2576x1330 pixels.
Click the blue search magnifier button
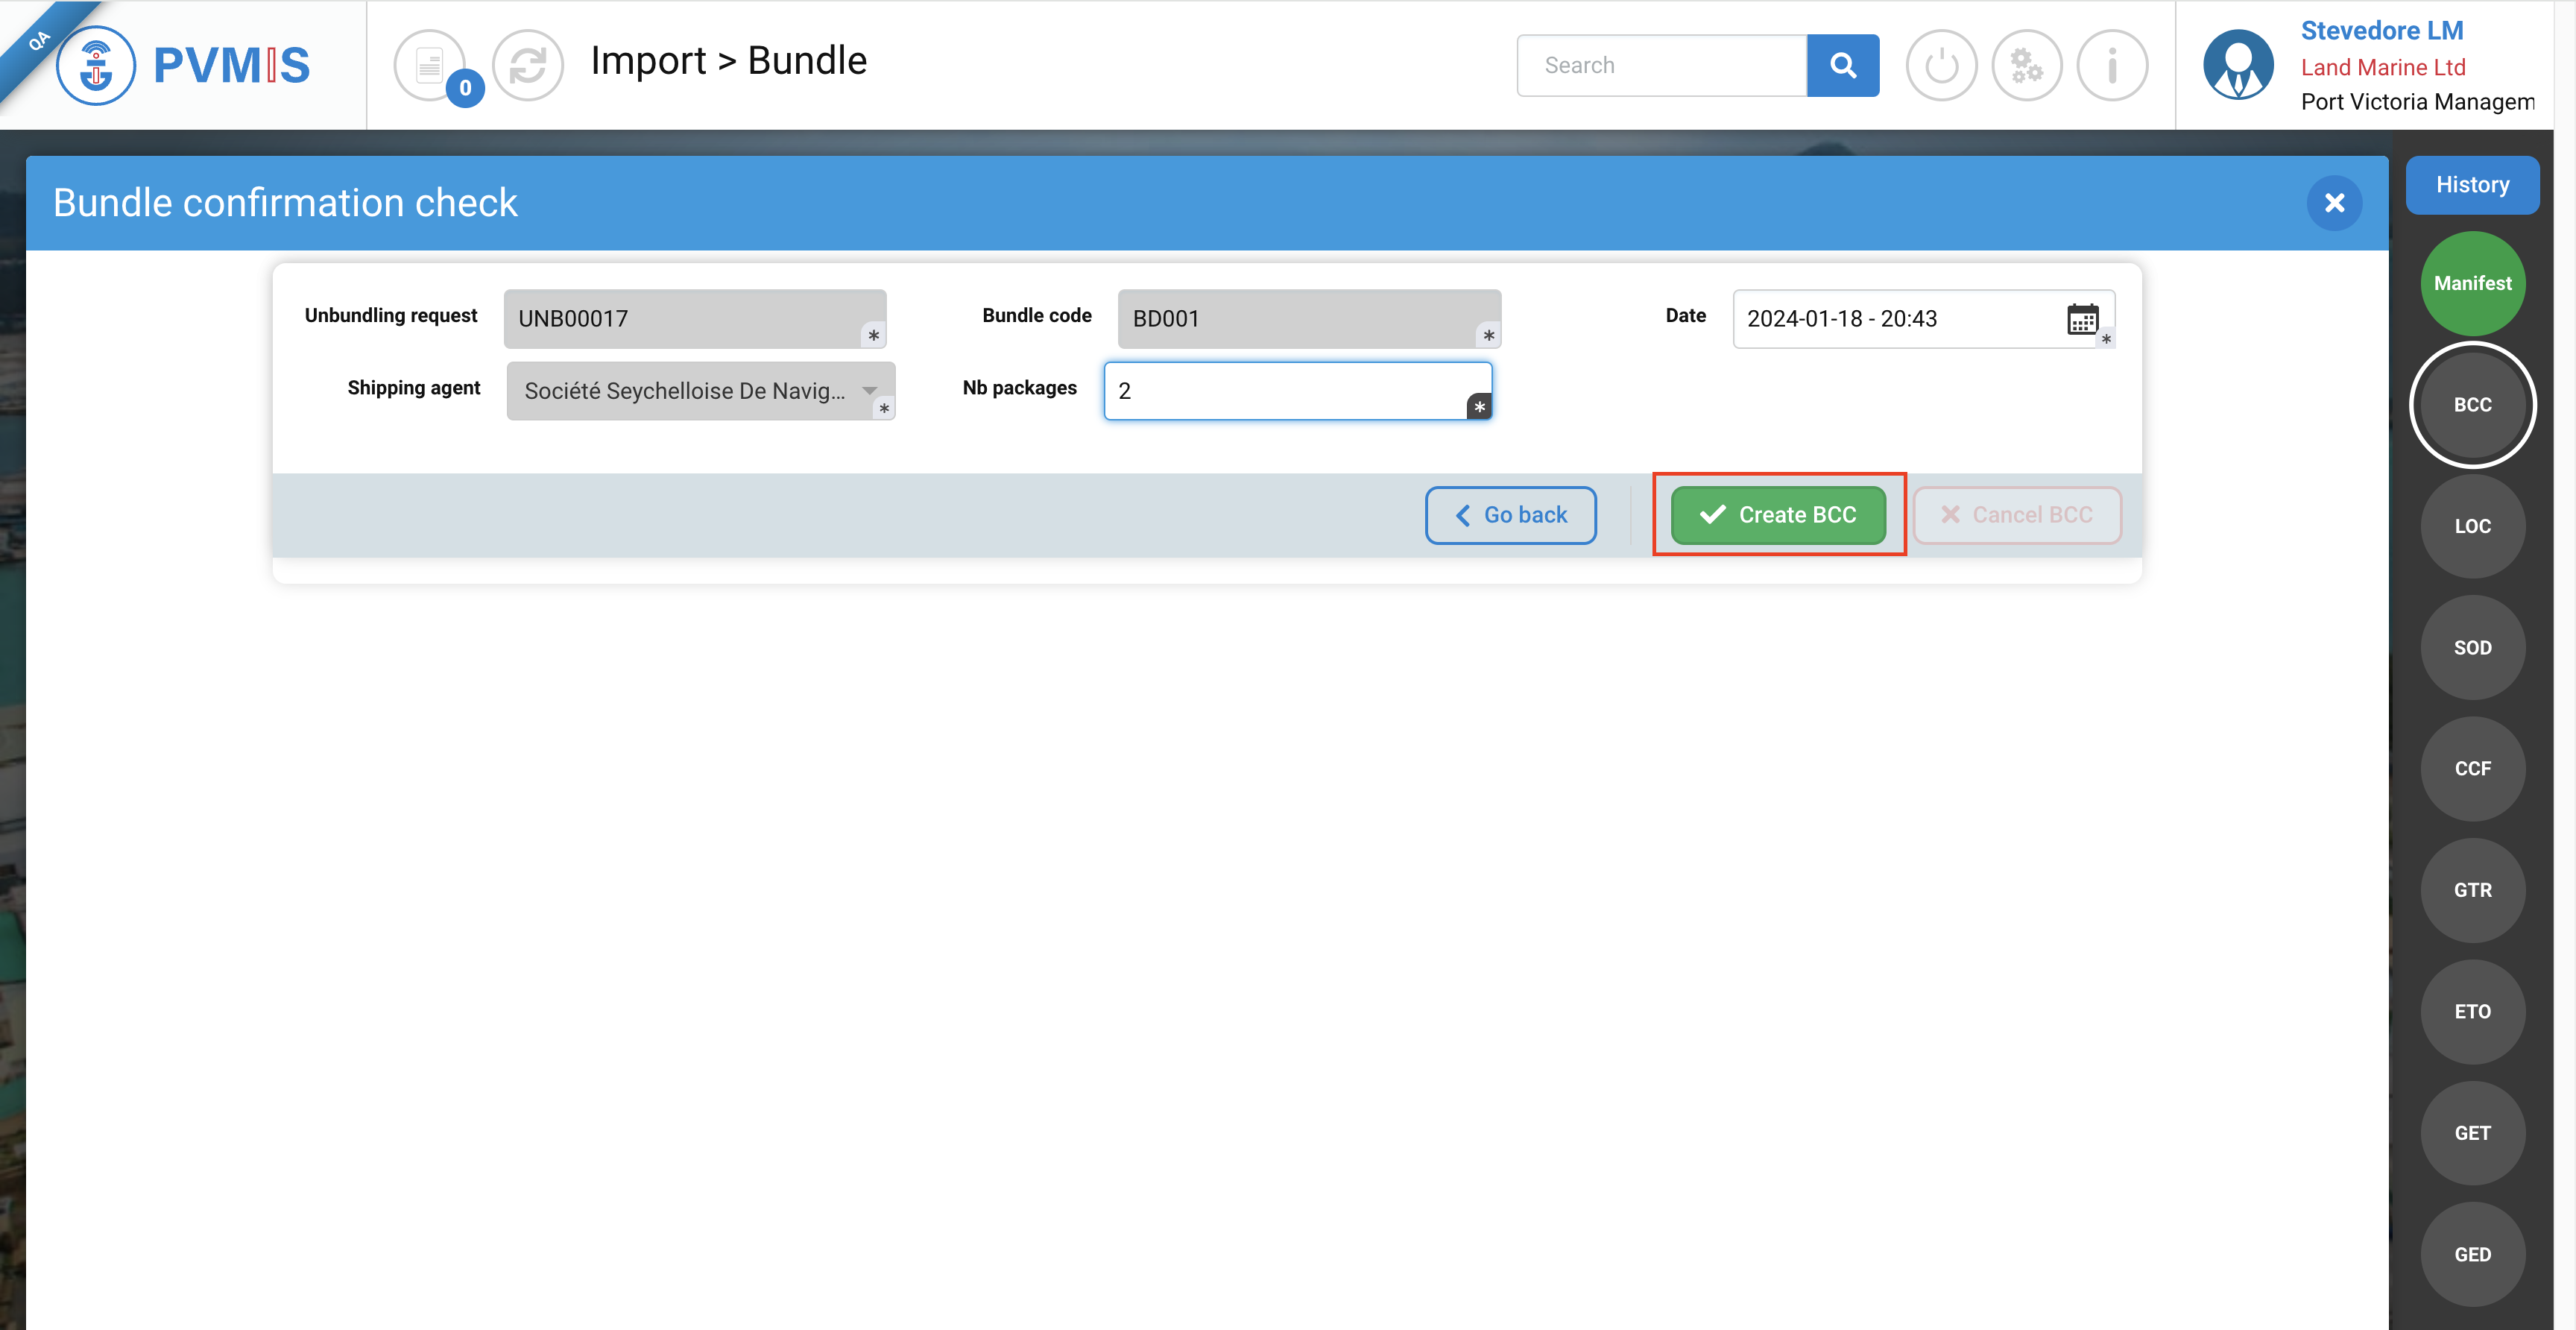tap(1842, 66)
